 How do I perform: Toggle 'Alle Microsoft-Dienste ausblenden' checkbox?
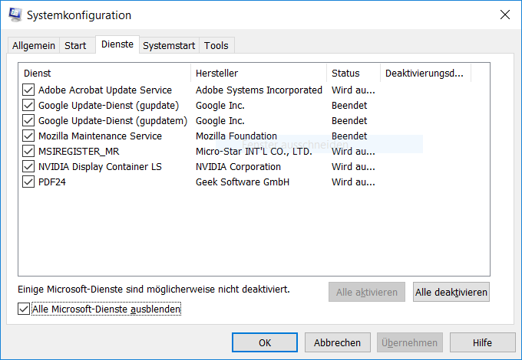pos(23,309)
